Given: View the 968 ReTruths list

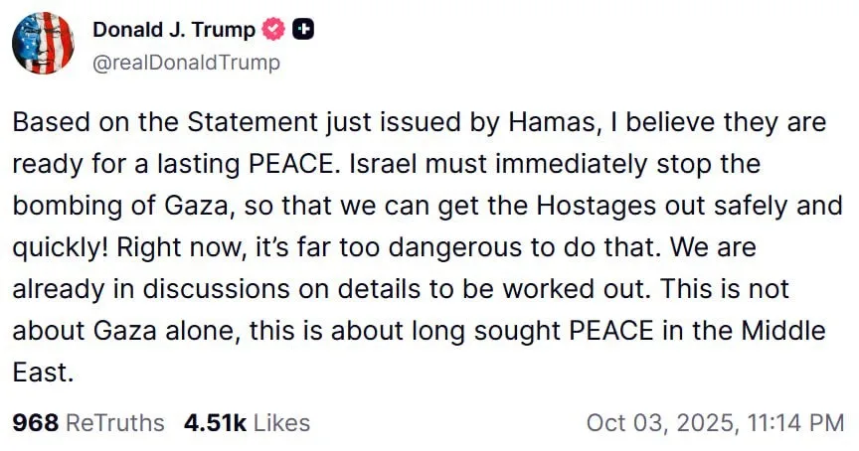Looking at the screenshot, I should tap(87, 422).
